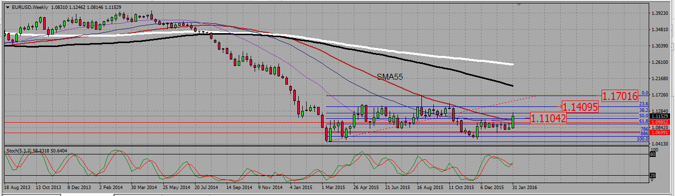The width and height of the screenshot is (675, 196).
Task: Click the 1.21680 value on the price axis
Action: [x=660, y=79]
